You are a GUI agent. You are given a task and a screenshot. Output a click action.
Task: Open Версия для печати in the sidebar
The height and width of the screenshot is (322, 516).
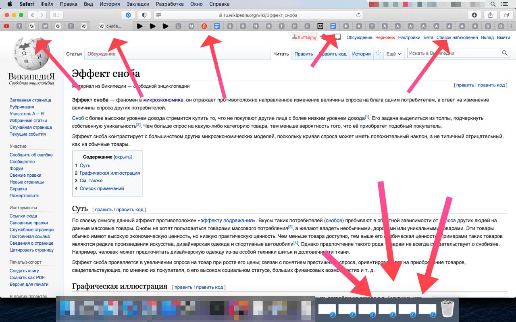click(x=29, y=285)
